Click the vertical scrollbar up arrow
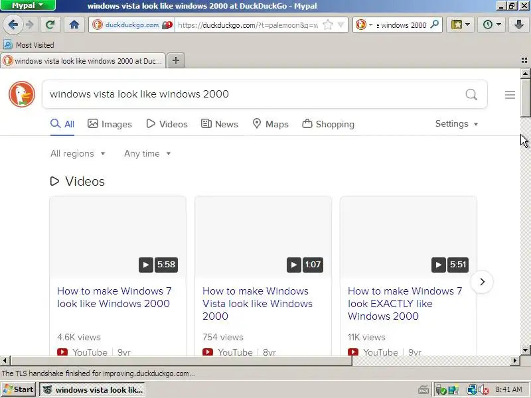 525,73
